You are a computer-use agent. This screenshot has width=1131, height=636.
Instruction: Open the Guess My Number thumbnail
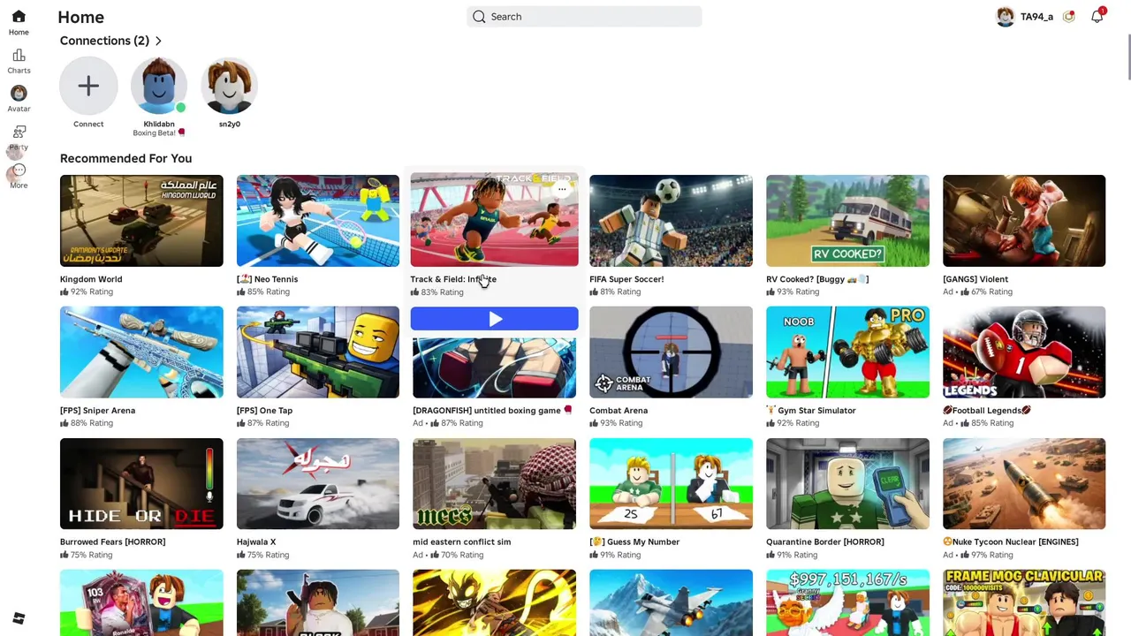click(672, 484)
